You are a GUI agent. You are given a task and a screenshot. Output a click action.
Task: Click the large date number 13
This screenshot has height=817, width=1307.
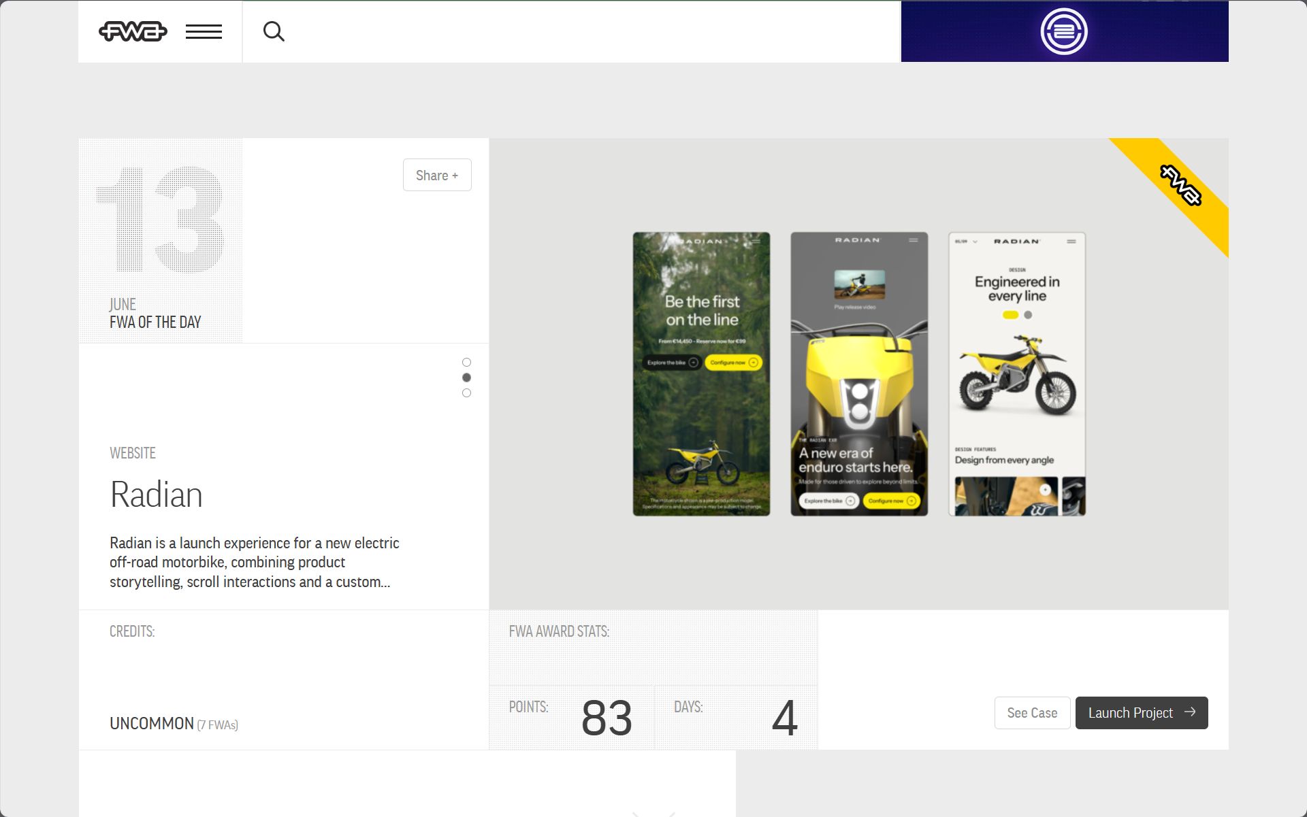(161, 219)
